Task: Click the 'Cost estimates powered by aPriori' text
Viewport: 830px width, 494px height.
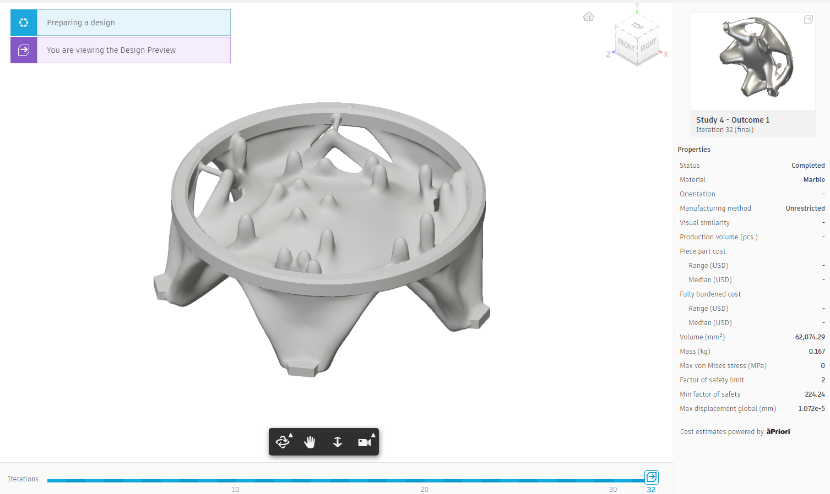Action: pyautogui.click(x=735, y=432)
